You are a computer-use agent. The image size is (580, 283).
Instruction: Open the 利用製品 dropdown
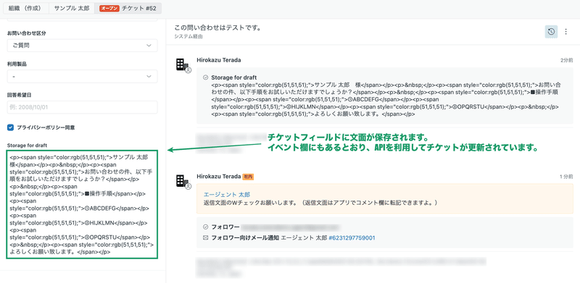[82, 77]
